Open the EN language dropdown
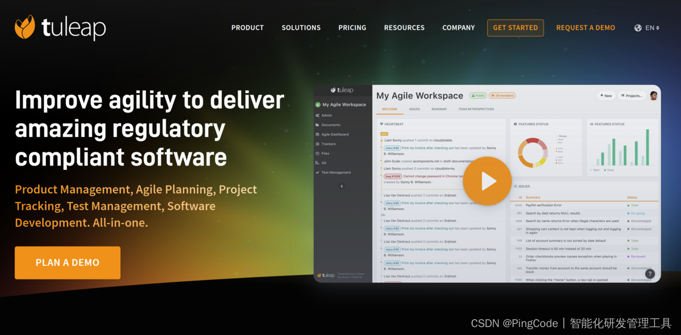 pos(652,28)
